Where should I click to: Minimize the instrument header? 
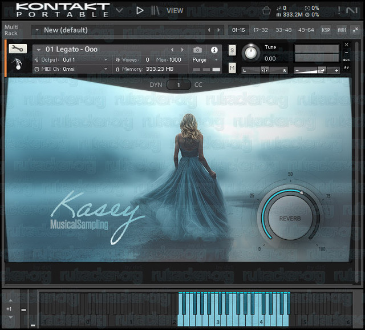pos(346,53)
